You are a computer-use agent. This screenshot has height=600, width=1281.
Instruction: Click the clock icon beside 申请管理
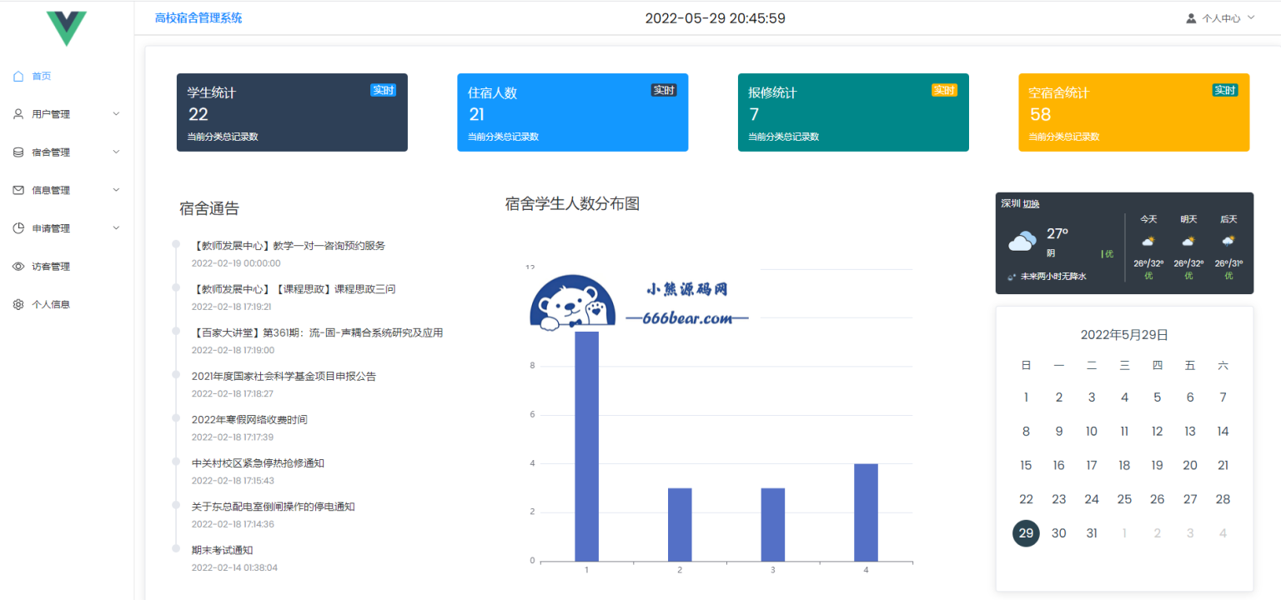18,227
